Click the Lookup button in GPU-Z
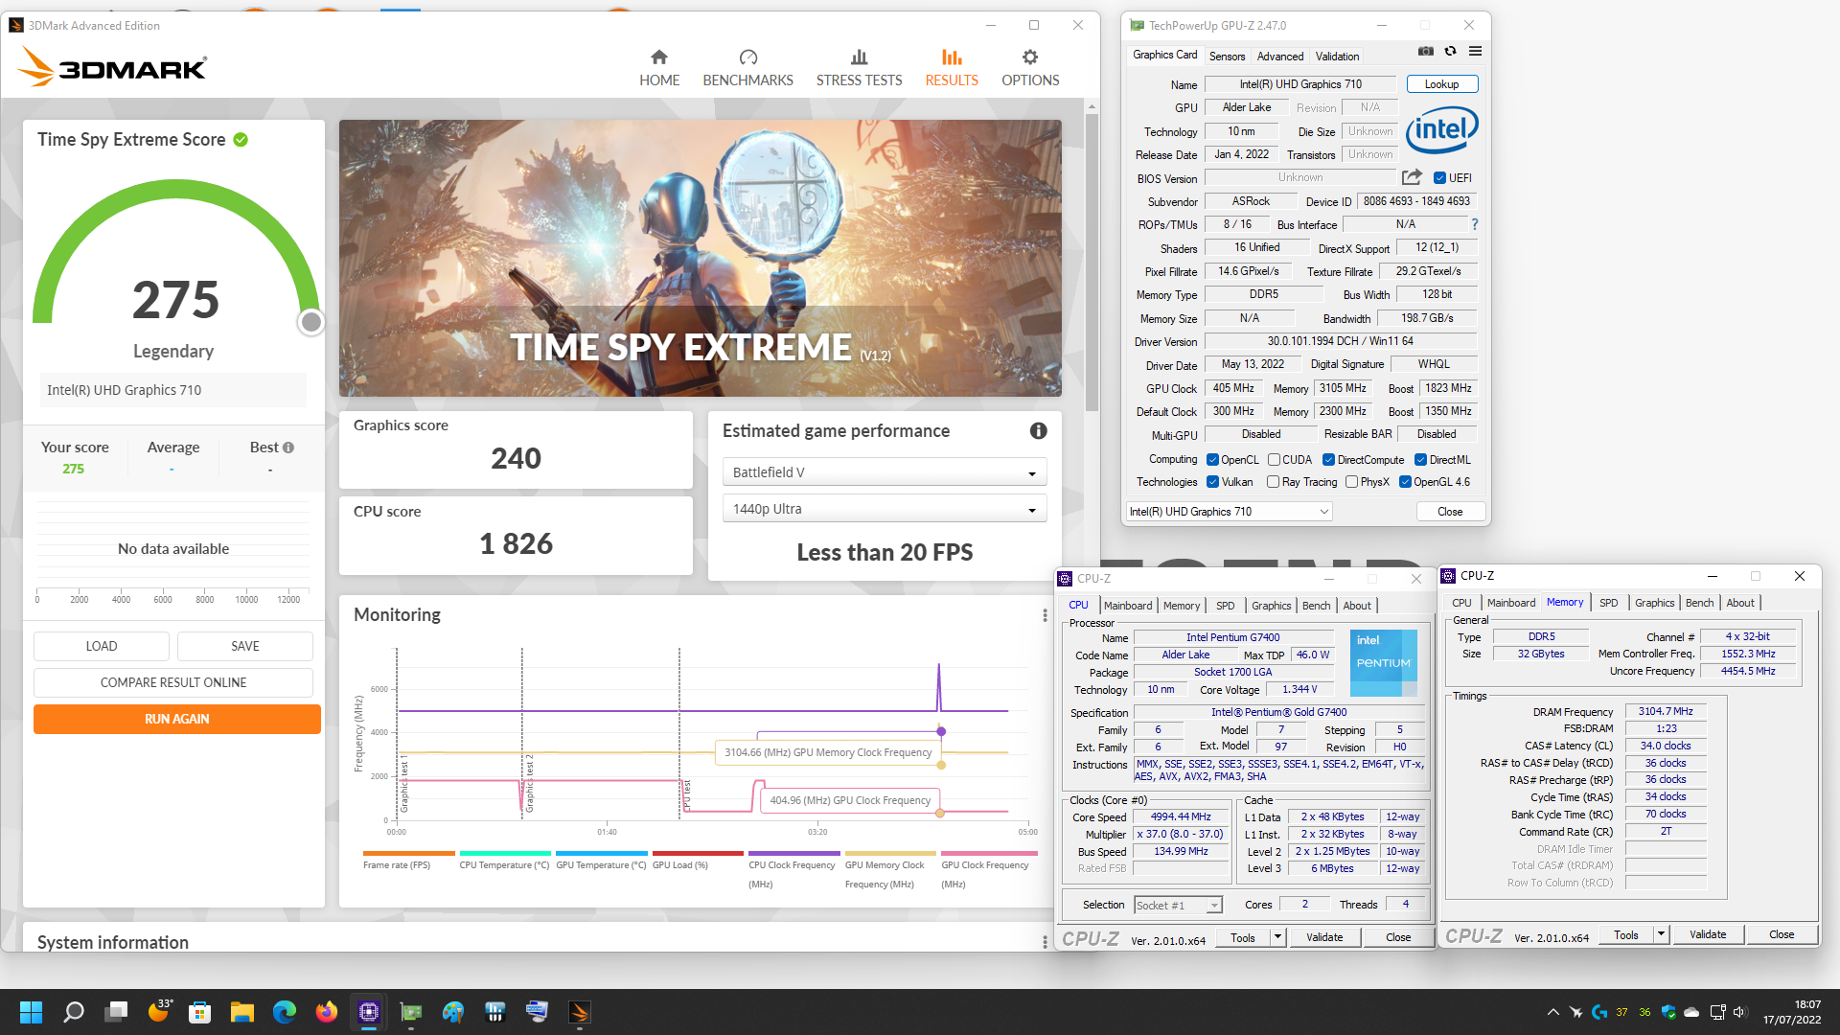Viewport: 1840px width, 1035px height. [1441, 84]
